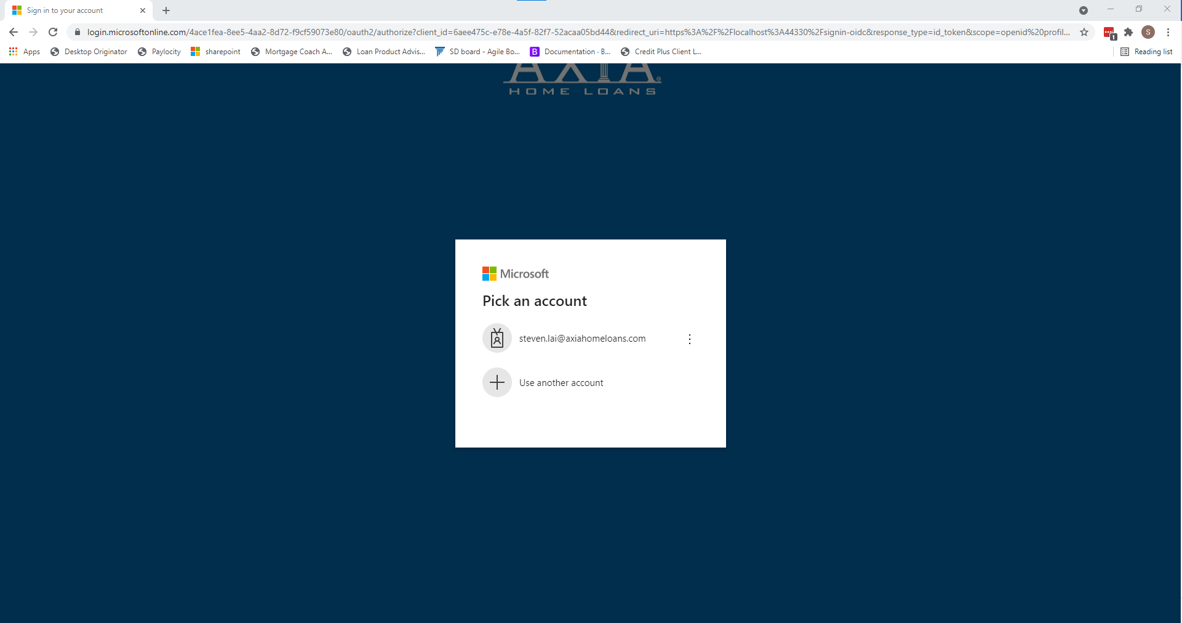
Task: Open the Reading list
Action: coord(1146,52)
